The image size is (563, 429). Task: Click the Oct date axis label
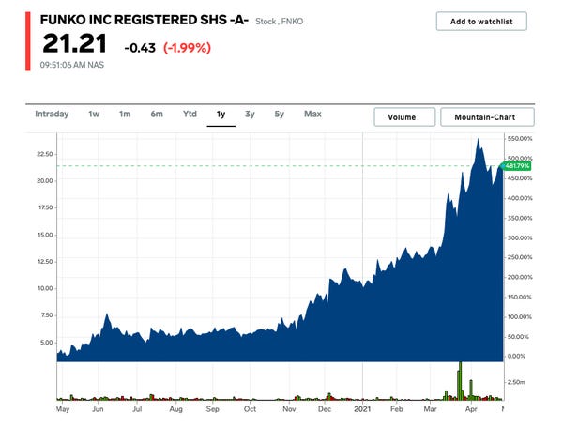250,409
